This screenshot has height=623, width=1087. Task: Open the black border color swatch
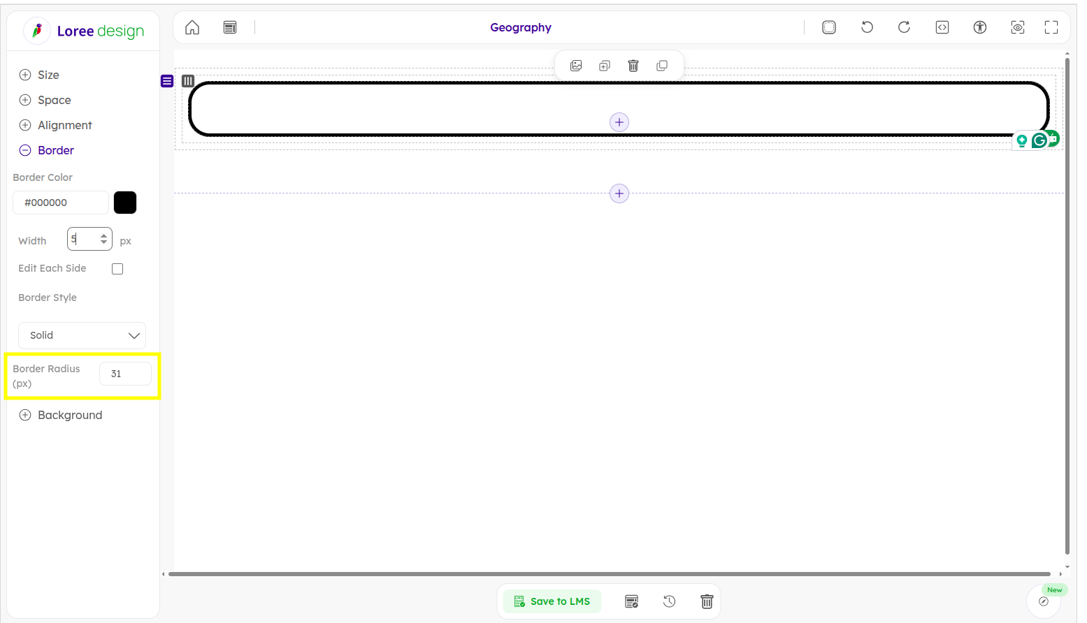pyautogui.click(x=125, y=203)
